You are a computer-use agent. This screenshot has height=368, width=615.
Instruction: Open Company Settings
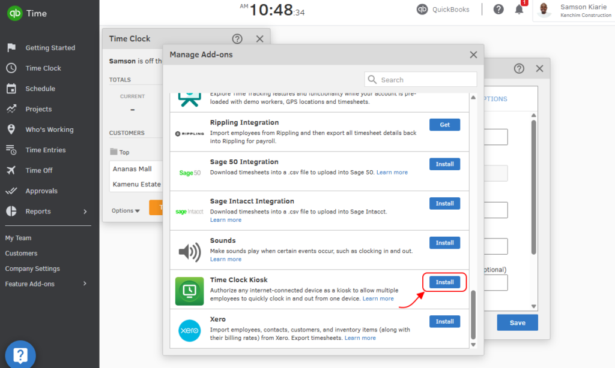point(32,269)
